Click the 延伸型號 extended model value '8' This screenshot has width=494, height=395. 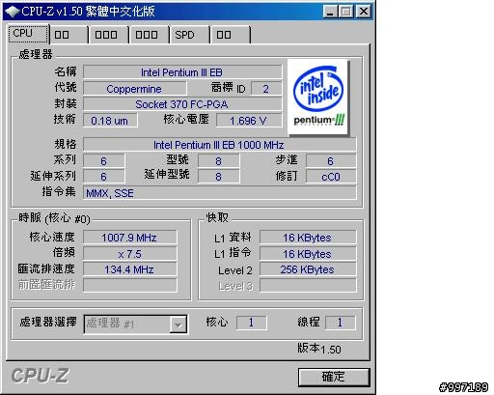219,177
